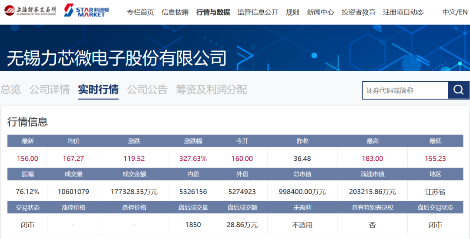Click the special voting rights value 否

click(x=372, y=225)
